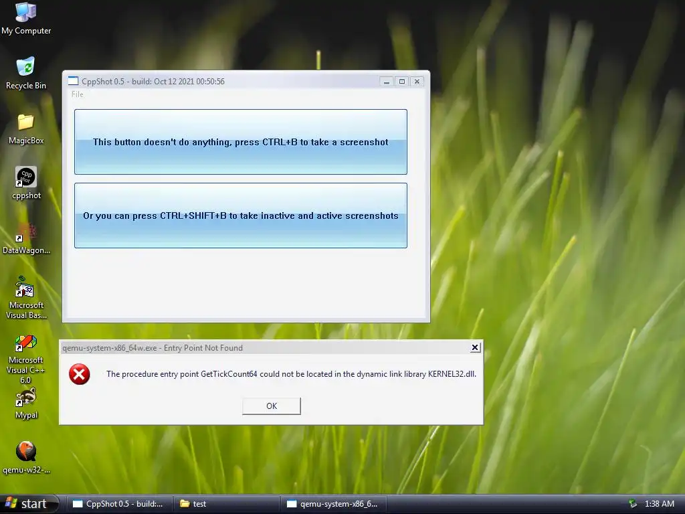
Task: Click the CTRL+SHIFT+B screenshots button
Action: 241,216
